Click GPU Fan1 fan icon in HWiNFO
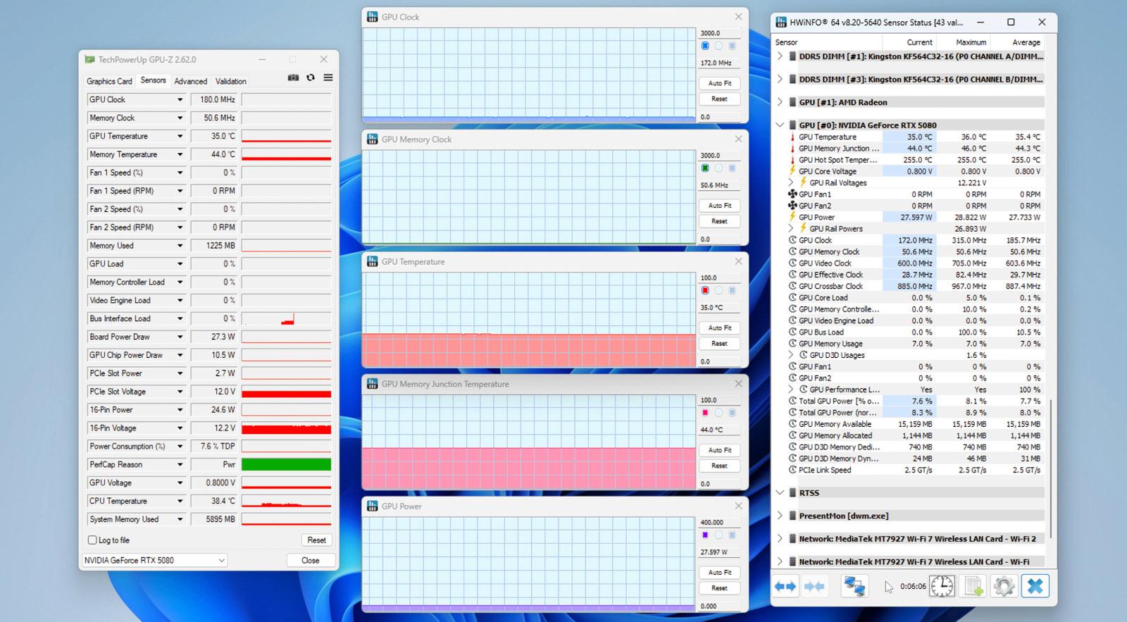1127x622 pixels. coord(792,194)
